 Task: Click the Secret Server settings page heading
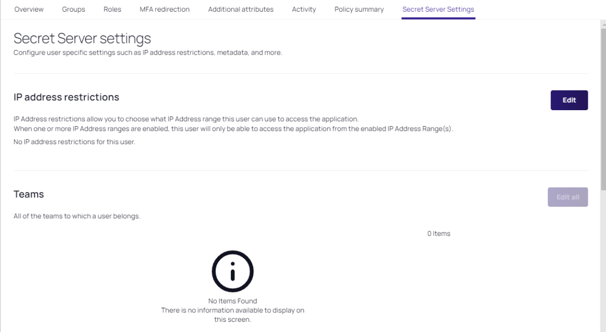click(82, 38)
